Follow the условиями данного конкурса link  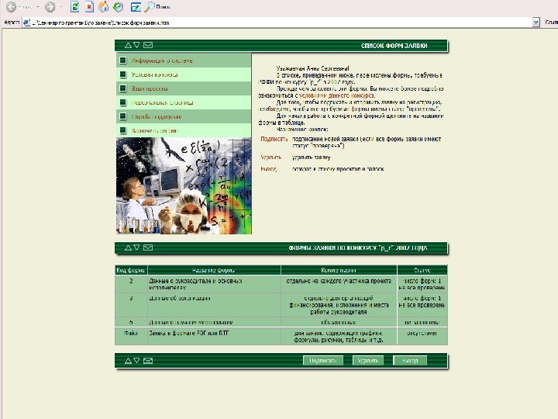(336, 95)
